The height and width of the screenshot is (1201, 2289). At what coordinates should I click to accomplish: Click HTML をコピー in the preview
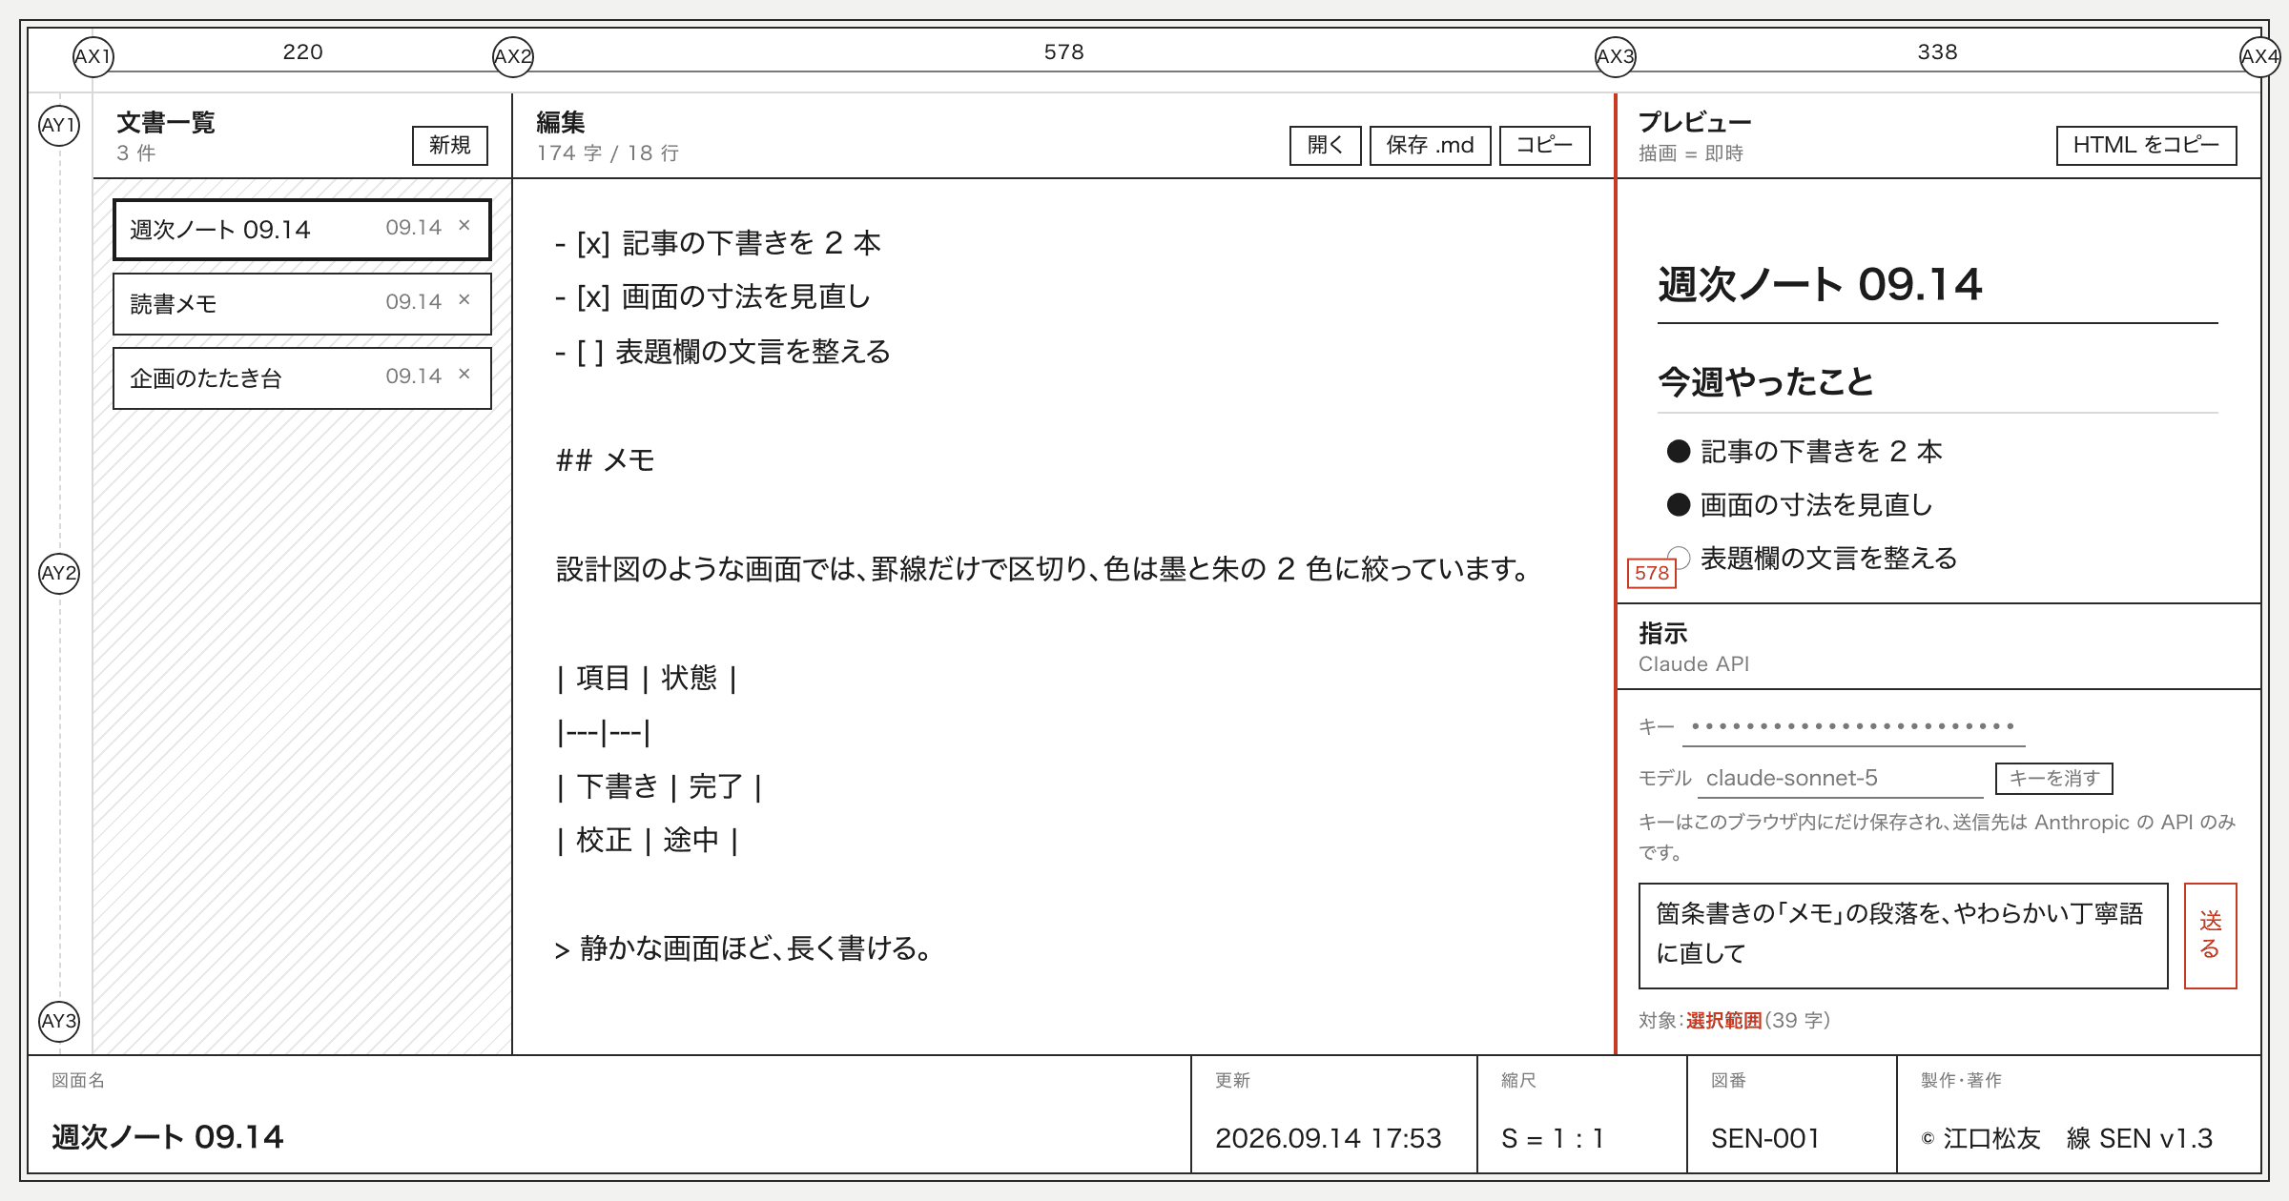[x=2147, y=146]
